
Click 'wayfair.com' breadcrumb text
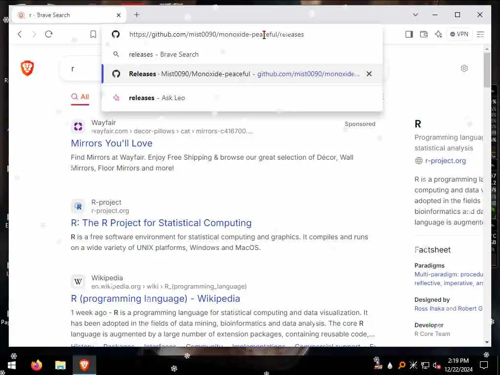[109, 131]
